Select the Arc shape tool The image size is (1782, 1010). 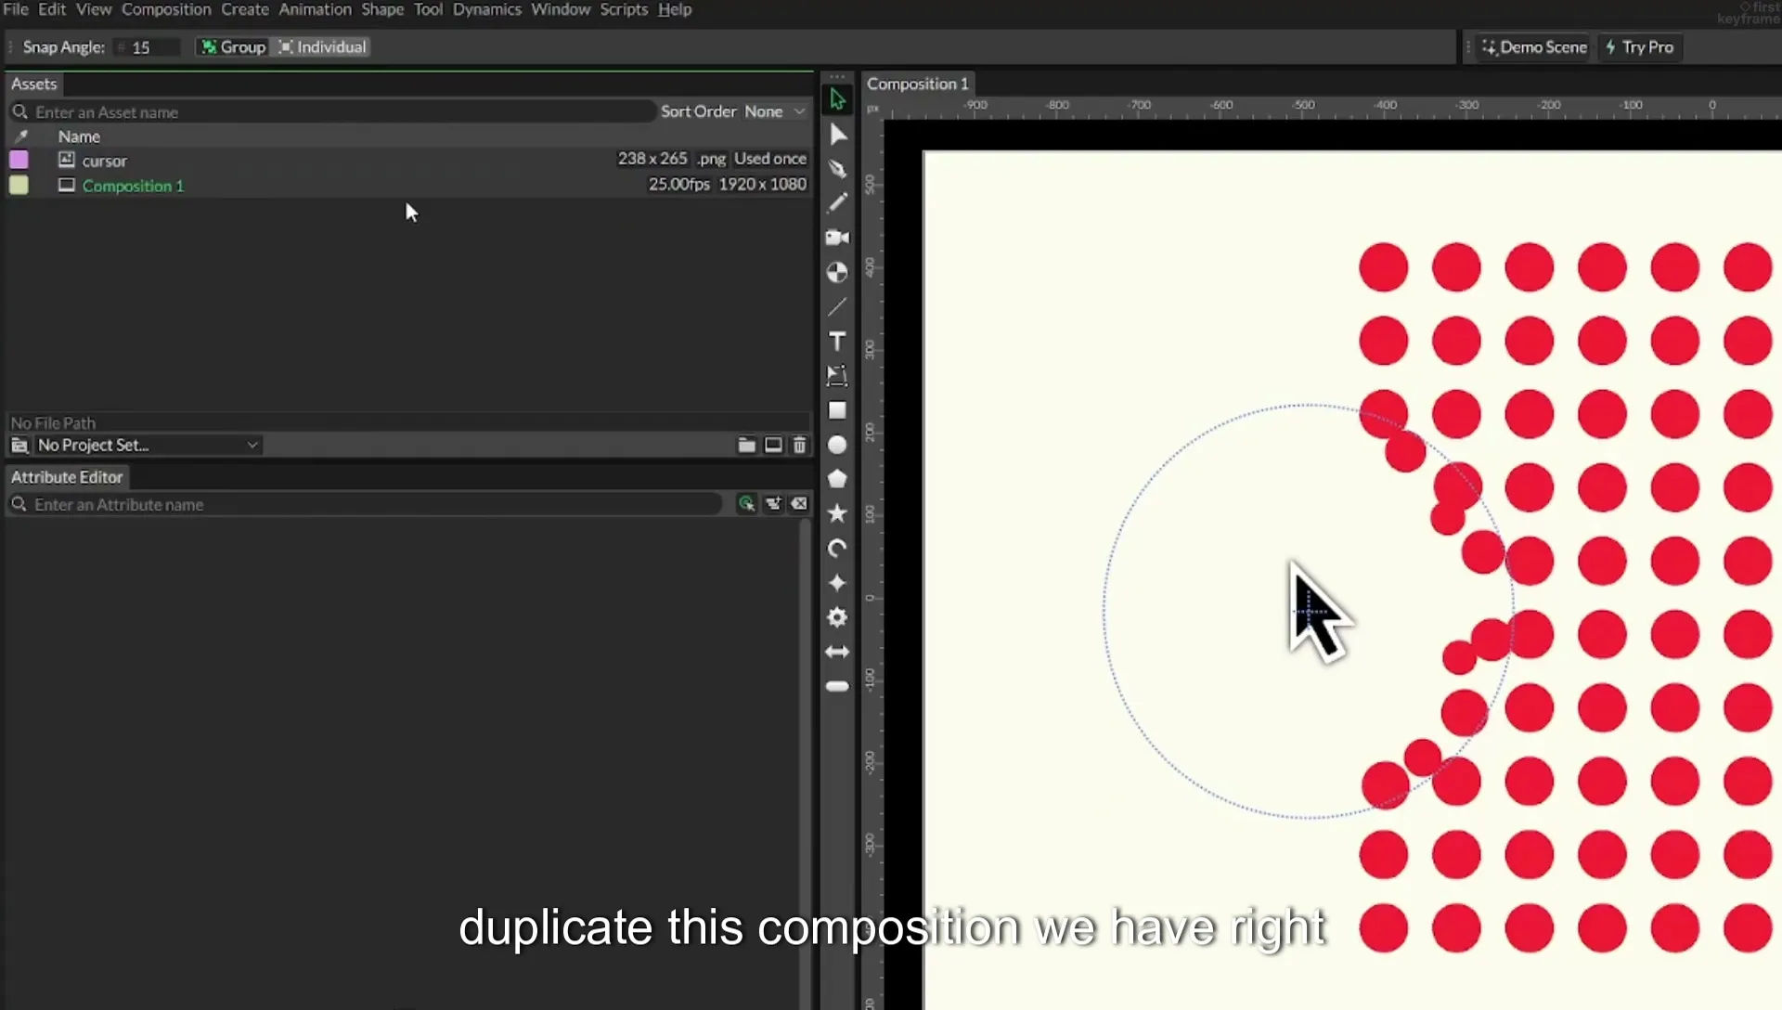click(837, 549)
